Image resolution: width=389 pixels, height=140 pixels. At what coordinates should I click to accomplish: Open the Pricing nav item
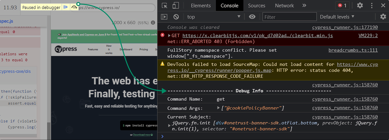pos(144,49)
